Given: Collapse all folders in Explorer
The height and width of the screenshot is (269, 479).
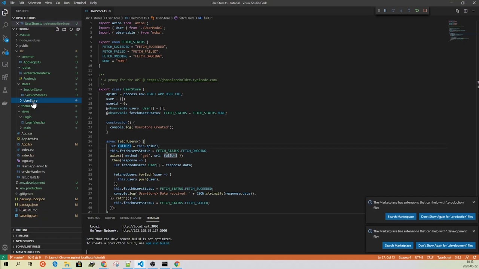Looking at the screenshot, I should (x=78, y=29).
